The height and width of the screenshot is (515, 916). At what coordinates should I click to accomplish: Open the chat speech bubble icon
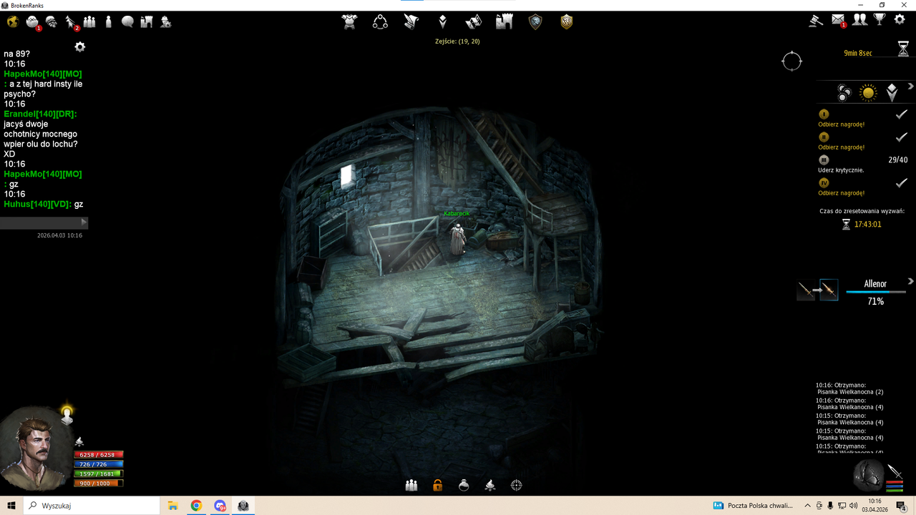tap(127, 21)
